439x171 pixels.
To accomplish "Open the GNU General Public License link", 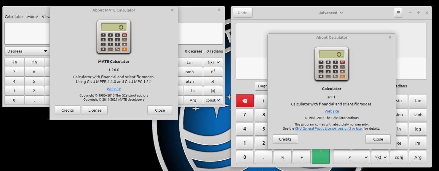I will 329,128.
